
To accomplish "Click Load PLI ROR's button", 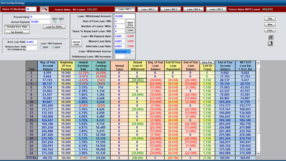I will pos(54,27).
